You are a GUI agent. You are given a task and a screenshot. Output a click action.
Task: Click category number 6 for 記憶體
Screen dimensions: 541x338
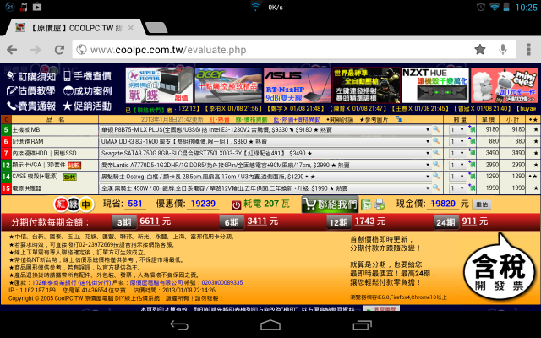[x=6, y=141]
